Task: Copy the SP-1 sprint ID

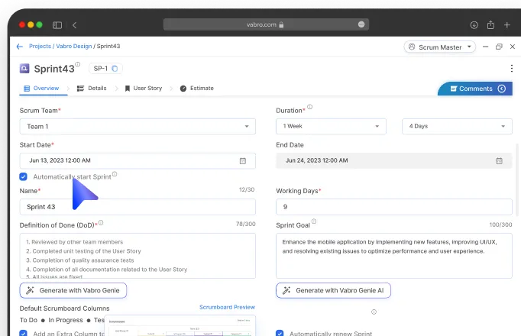Action: [x=115, y=69]
